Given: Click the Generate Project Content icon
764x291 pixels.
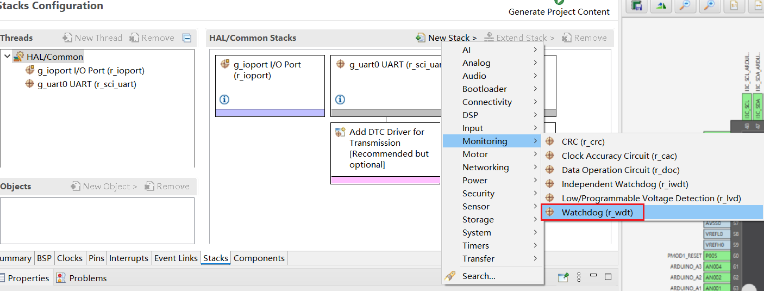Looking at the screenshot, I should click(x=559, y=3).
